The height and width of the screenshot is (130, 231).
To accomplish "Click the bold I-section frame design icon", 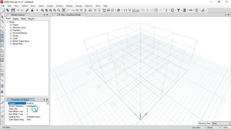I will click(x=166, y=10).
